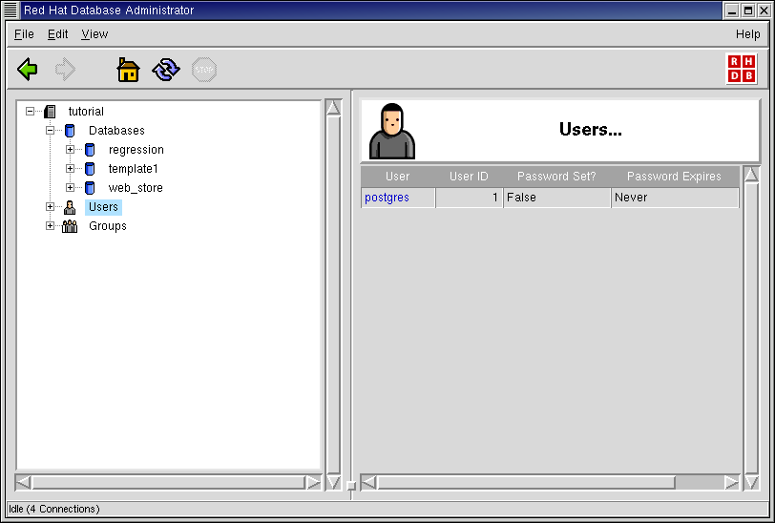The image size is (775, 523).
Task: Click the Stop sign toolbar icon
Action: click(x=204, y=70)
